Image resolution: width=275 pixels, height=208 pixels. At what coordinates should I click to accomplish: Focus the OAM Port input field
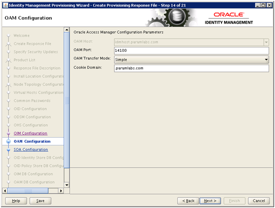(191, 50)
